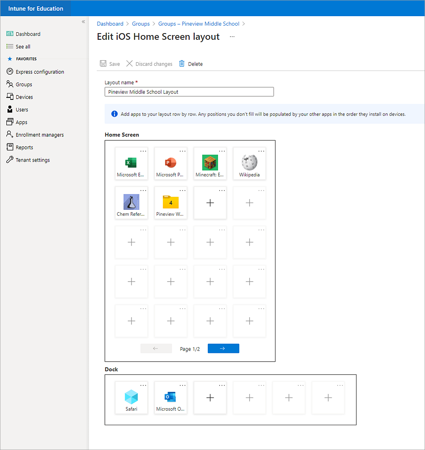Select the Wikipedia app tile

click(x=249, y=164)
